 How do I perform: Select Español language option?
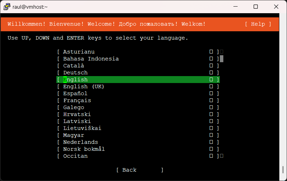75,93
